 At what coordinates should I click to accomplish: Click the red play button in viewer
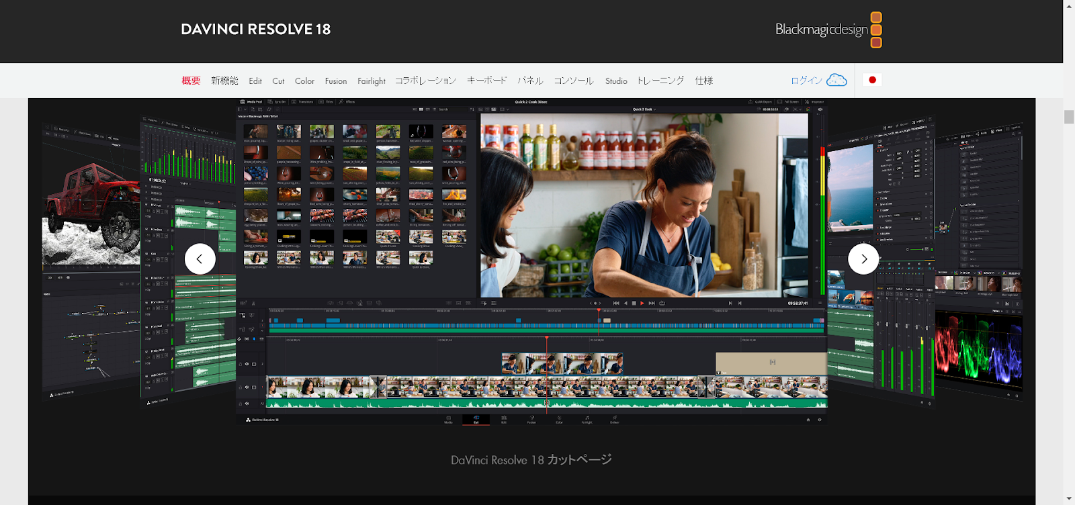[x=642, y=304]
